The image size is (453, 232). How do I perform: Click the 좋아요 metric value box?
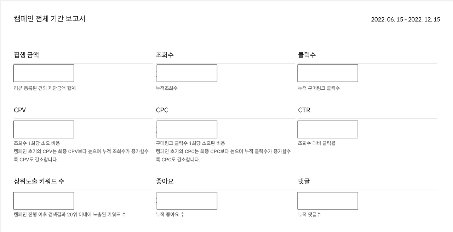coord(187,200)
